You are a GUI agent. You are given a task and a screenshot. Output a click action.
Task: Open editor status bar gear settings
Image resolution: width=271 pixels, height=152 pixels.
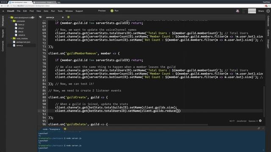(x=260, y=121)
